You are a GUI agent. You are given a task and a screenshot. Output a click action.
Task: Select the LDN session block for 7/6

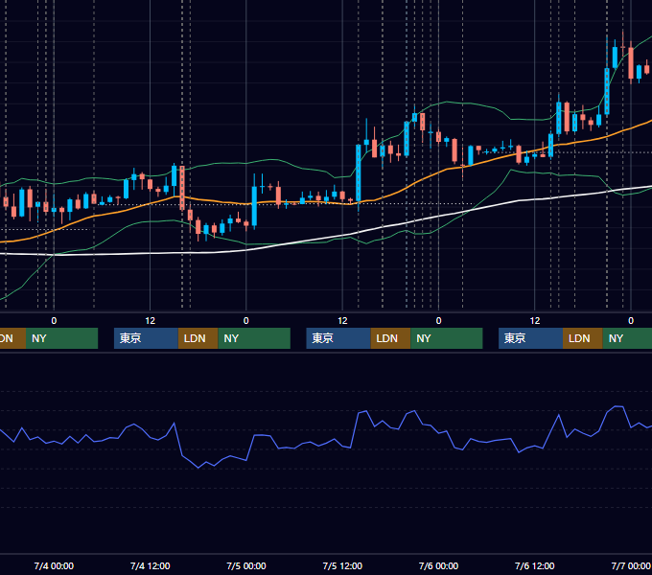tap(583, 338)
